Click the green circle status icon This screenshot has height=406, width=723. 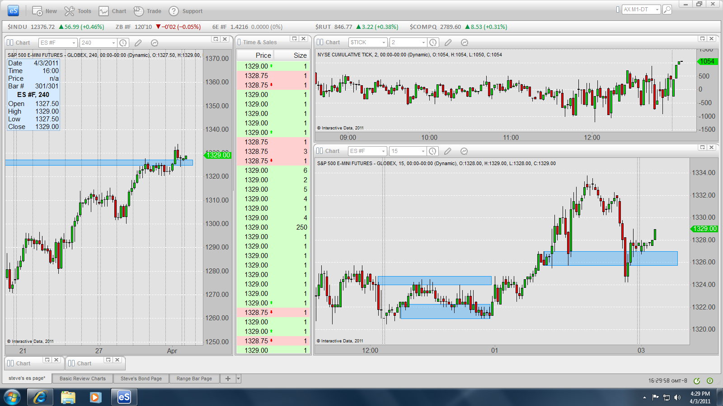click(x=710, y=381)
